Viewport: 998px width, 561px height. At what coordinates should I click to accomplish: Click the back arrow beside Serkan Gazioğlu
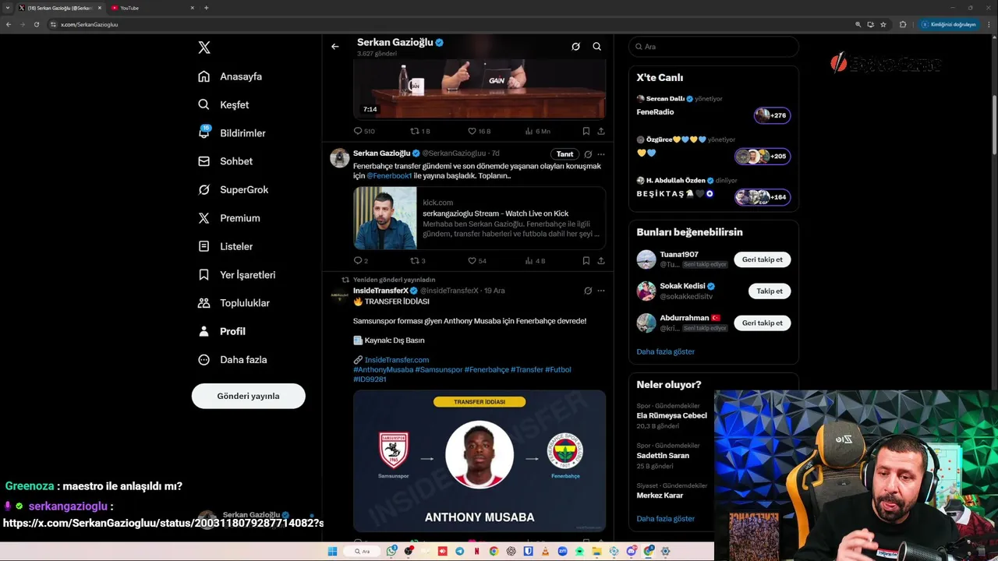click(x=335, y=46)
